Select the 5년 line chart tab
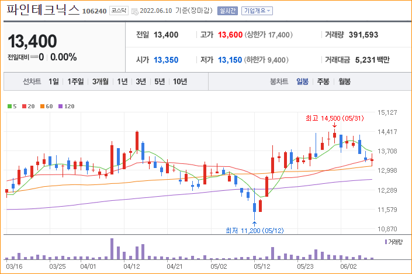 160,81
